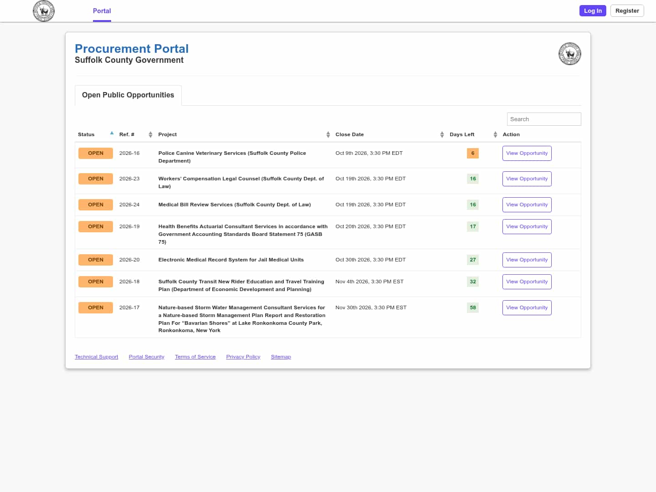Screen dimensions: 656x492
Task: Click the OPEN status badge for 2026-20
Action: pos(96,260)
